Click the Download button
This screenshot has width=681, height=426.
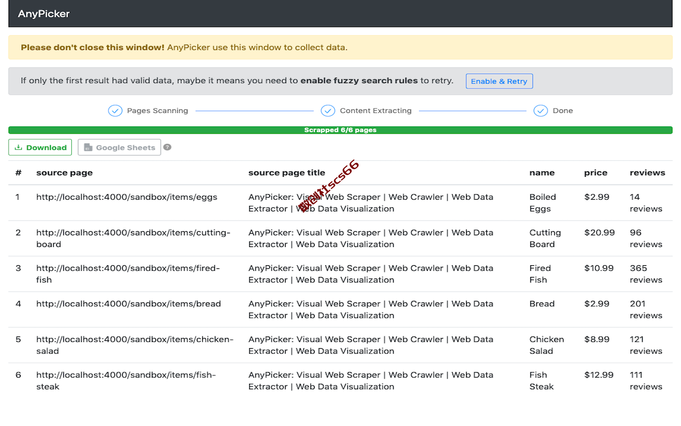coord(40,148)
